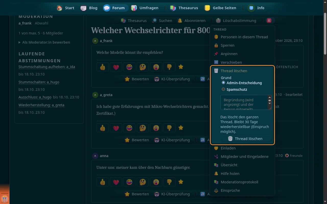Screen dimensions: 327x204
Task: Add the surprised emoji to a_greta's post
Action: point(156,128)
